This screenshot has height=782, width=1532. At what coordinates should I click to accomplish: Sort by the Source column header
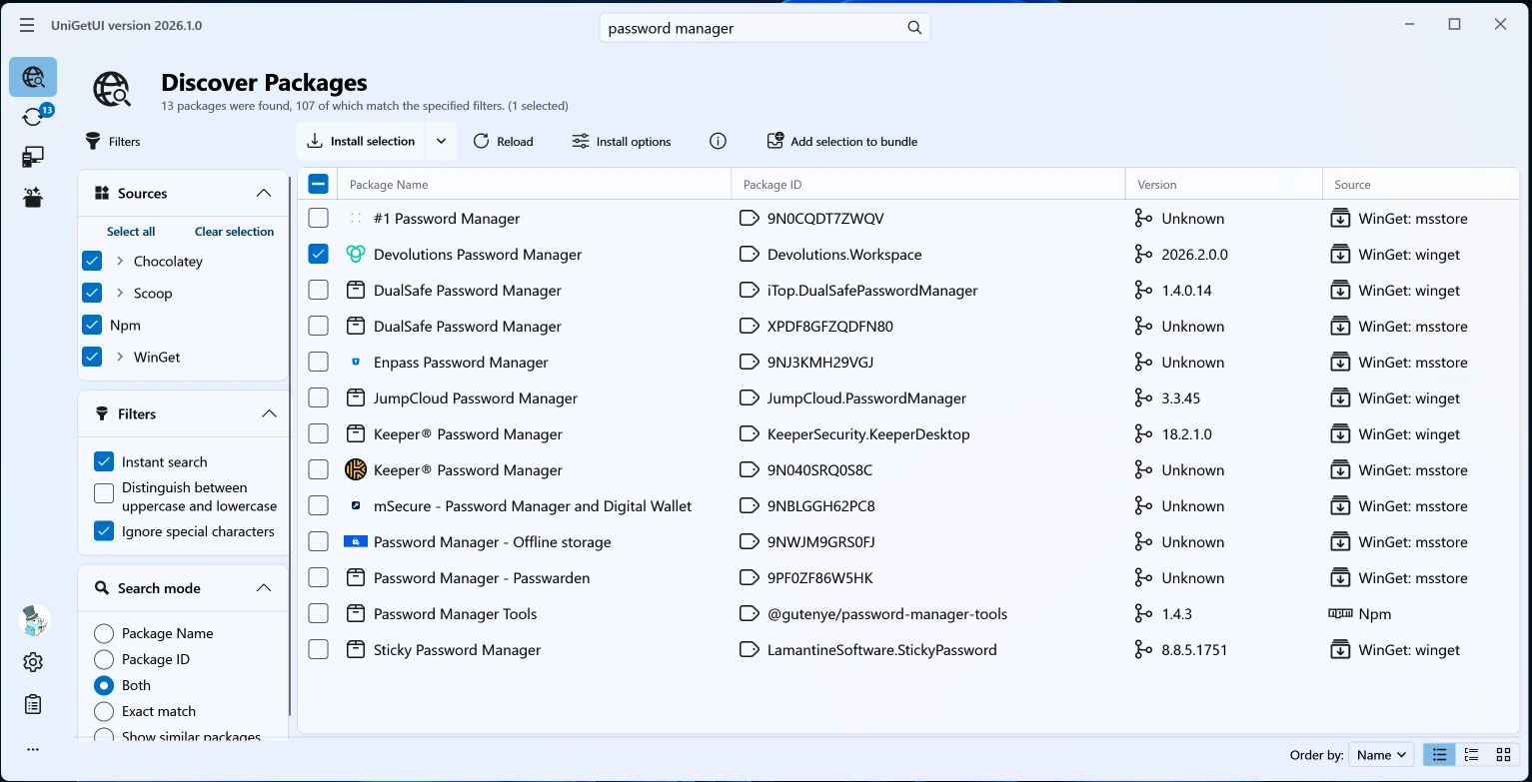pyautogui.click(x=1420, y=185)
